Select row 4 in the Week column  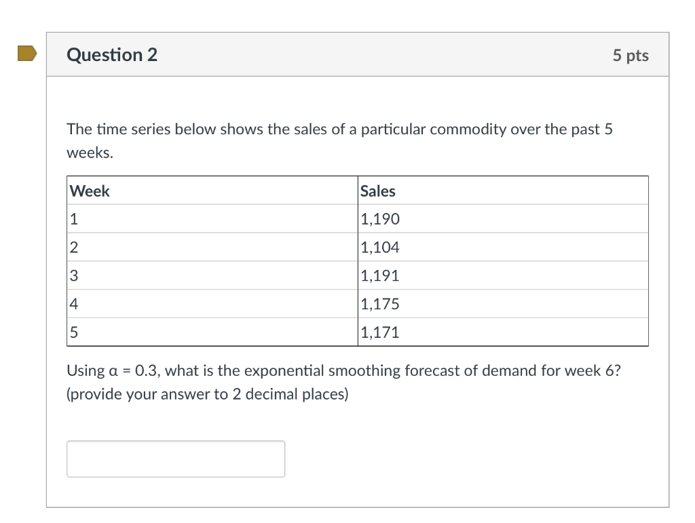point(72,304)
